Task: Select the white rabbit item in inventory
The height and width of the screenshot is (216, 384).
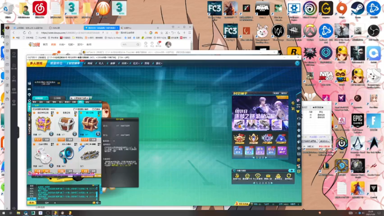Action: (43, 156)
